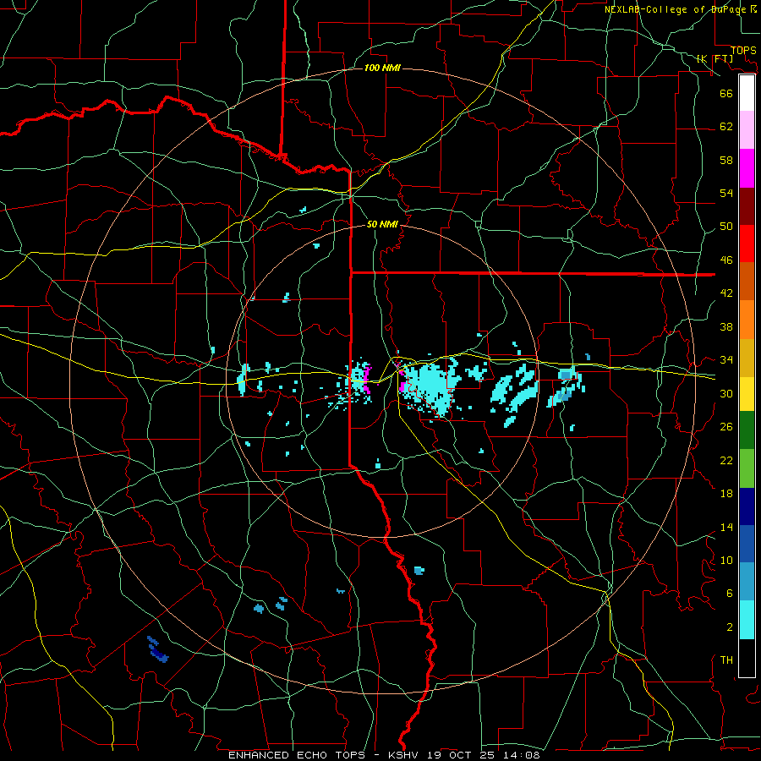Click the '6' legend value
The image size is (761, 761).
729,594
